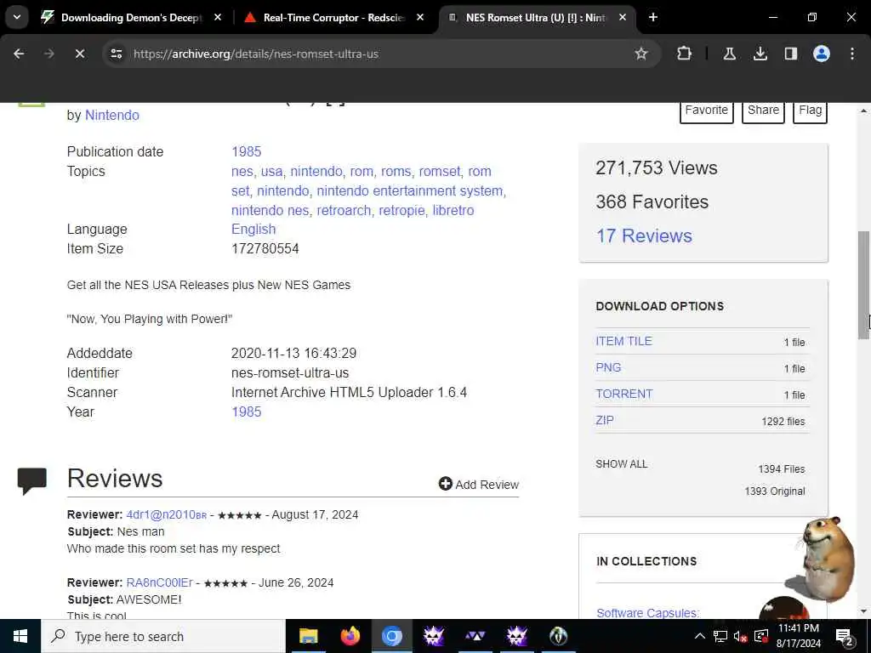Click the Favorite button
Viewport: 871px width, 653px height.
(706, 110)
